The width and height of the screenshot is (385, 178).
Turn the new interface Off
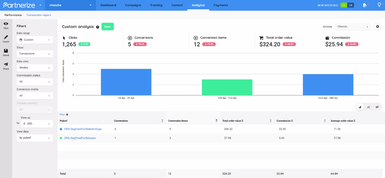(x=351, y=5)
